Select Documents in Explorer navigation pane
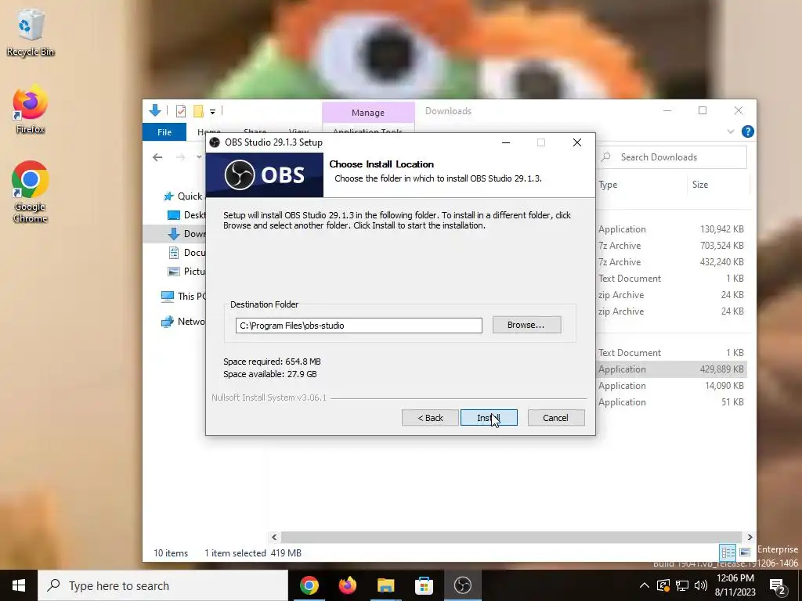The width and height of the screenshot is (802, 601). pyautogui.click(x=186, y=253)
